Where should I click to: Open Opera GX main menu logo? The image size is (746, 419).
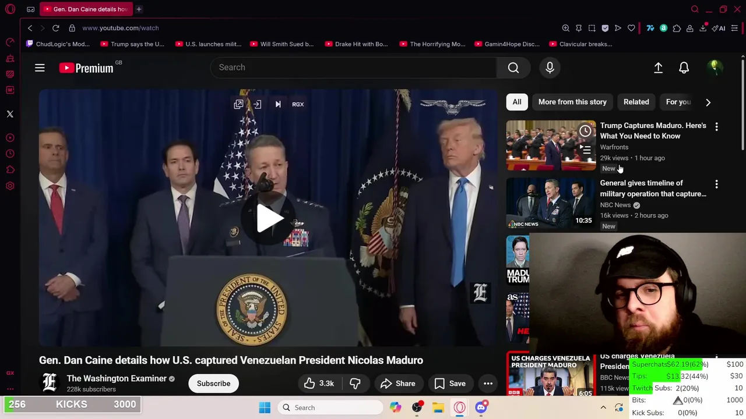pos(10,9)
